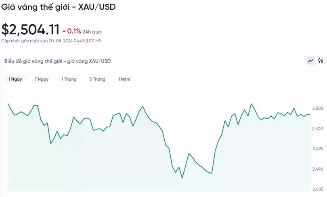Click the 2,495 y-axis label

tap(318, 149)
